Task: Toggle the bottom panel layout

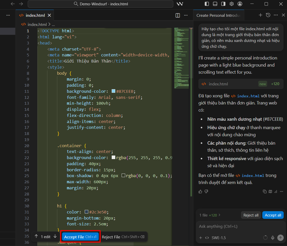Action: [x=215, y=4]
